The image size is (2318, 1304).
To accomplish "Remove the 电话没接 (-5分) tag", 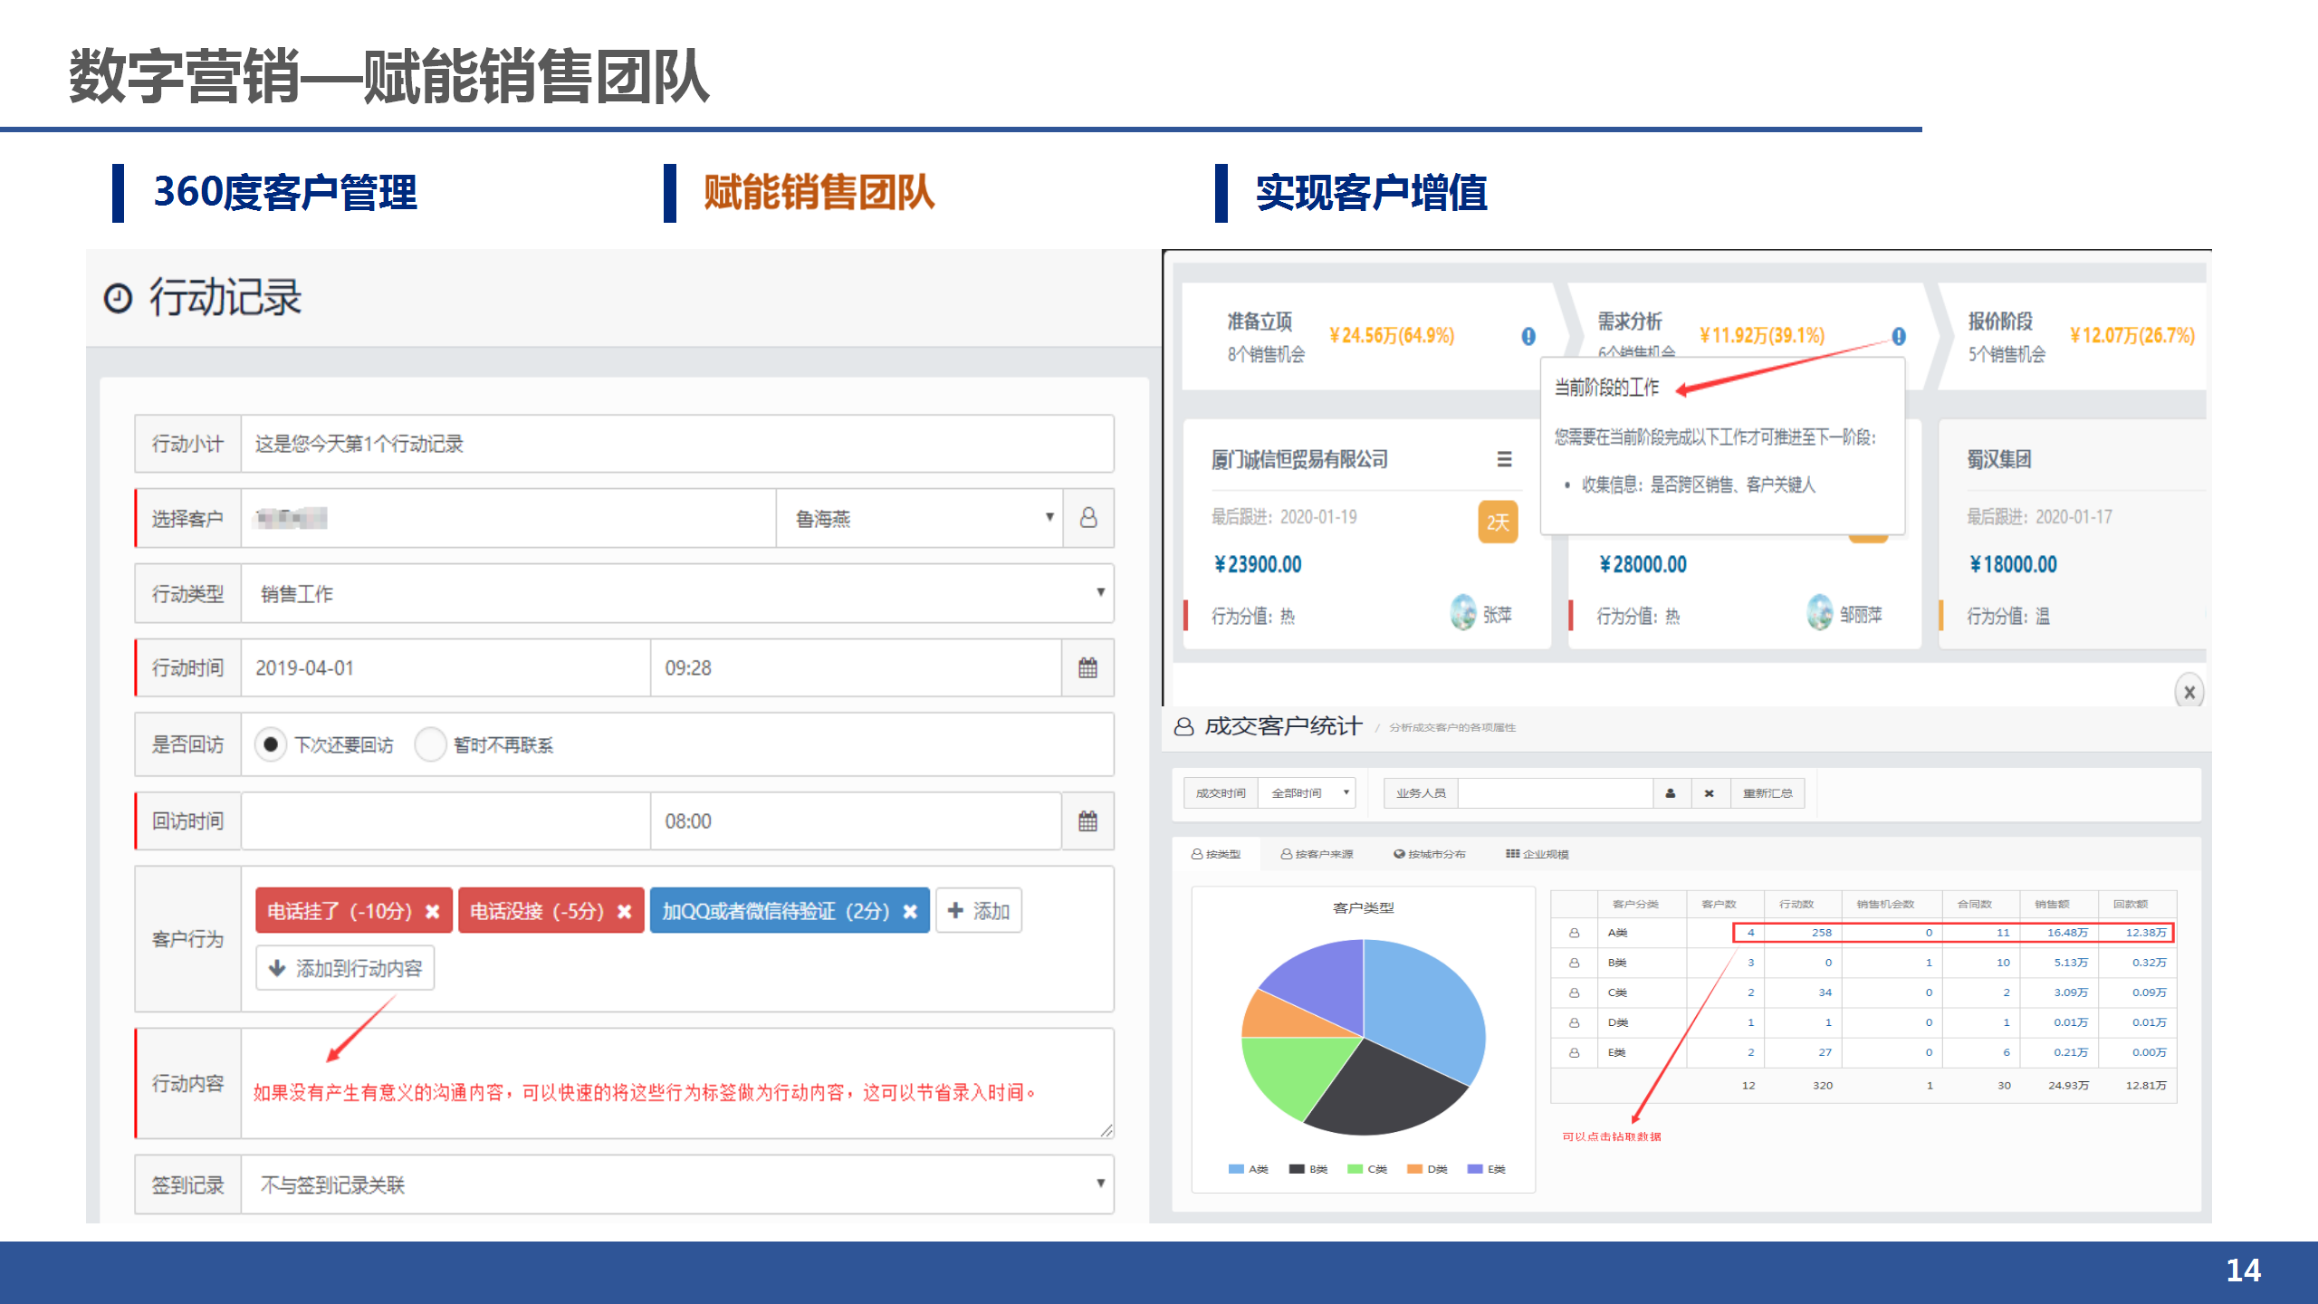I will [625, 911].
